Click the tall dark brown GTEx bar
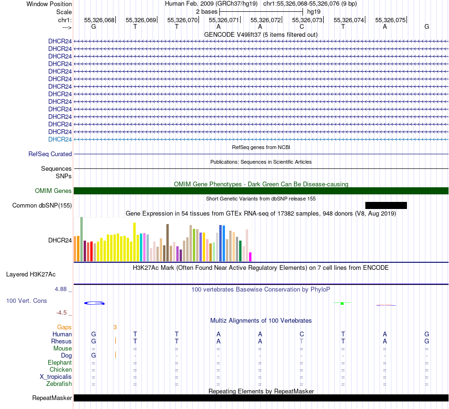Viewport: 449px width, 409px height. [x=167, y=242]
